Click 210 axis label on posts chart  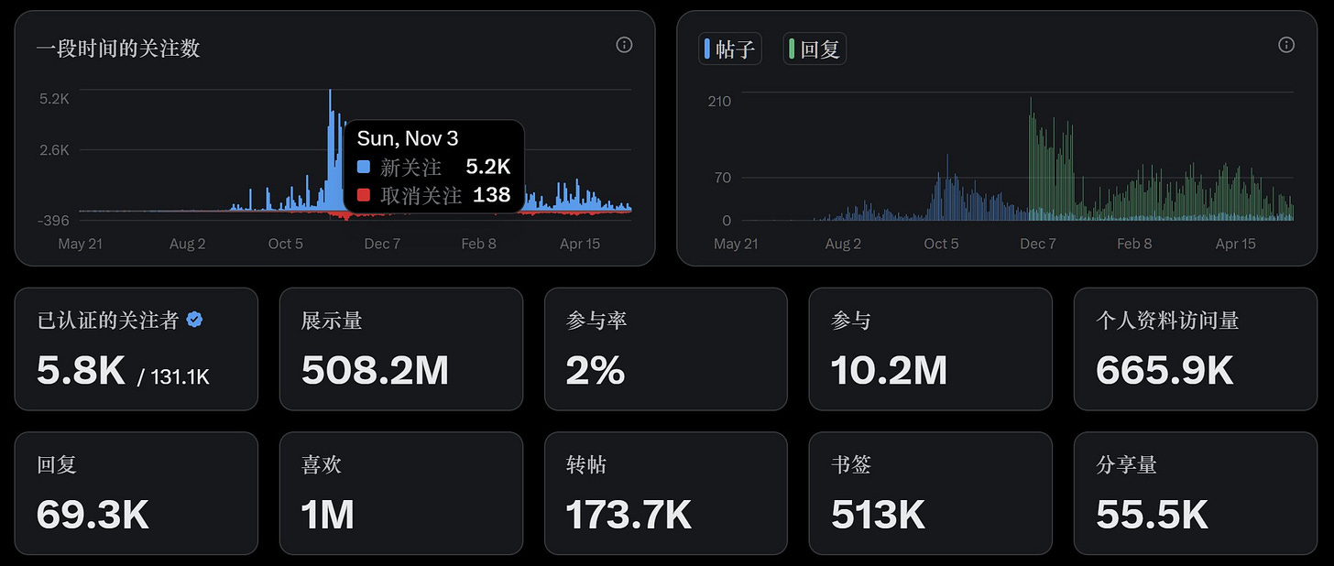[720, 101]
